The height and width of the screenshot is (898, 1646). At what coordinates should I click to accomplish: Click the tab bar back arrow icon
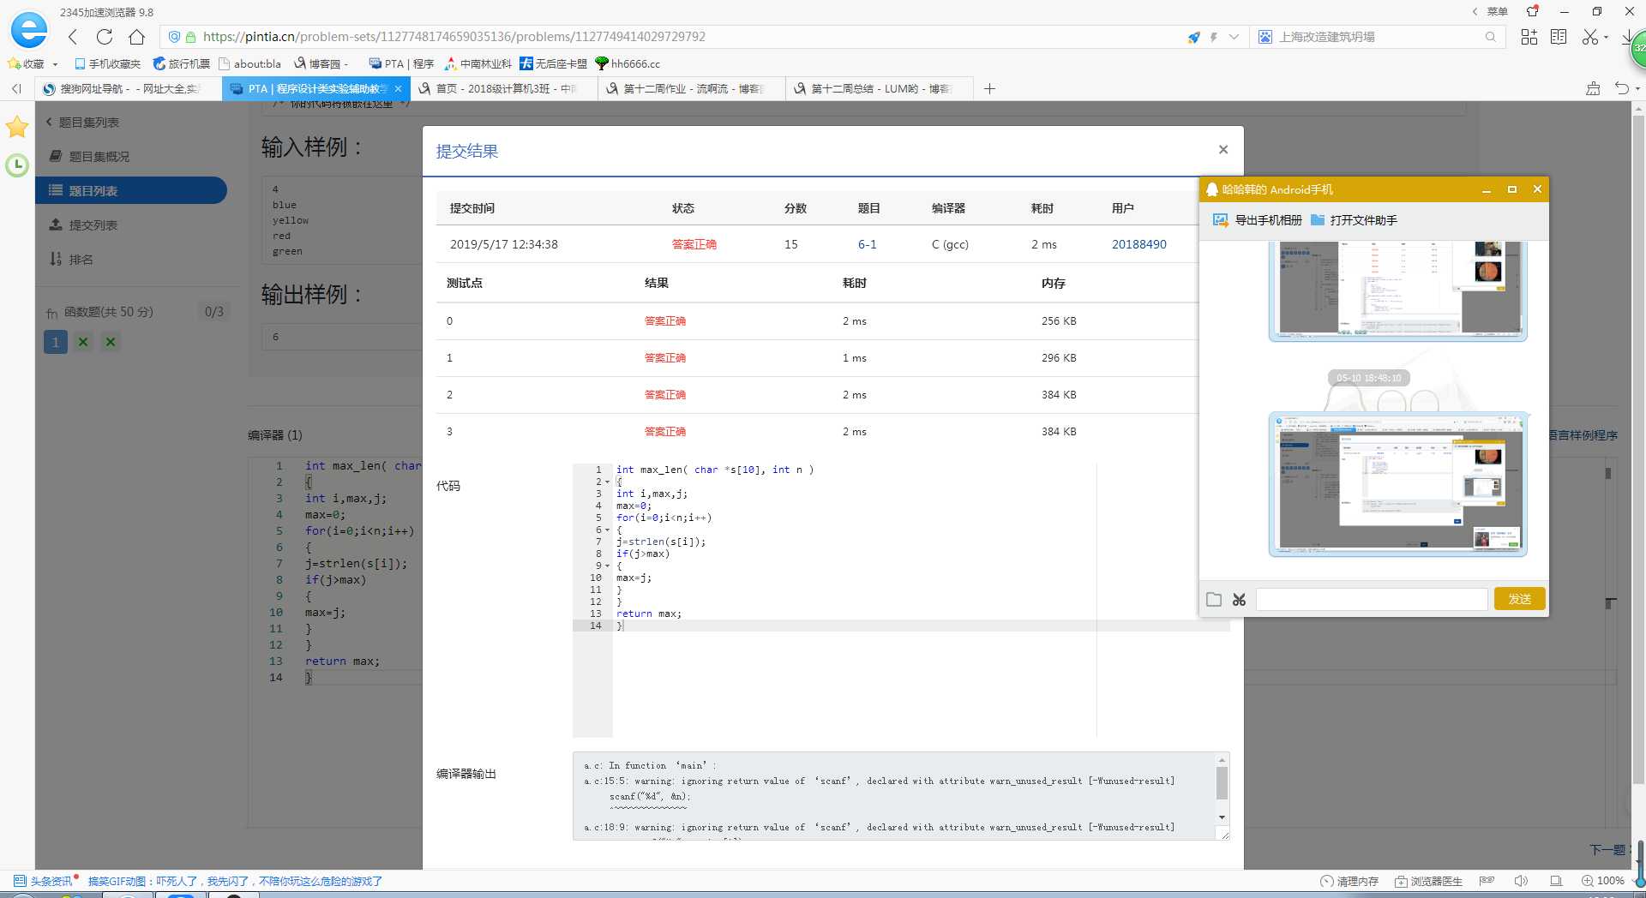16,89
